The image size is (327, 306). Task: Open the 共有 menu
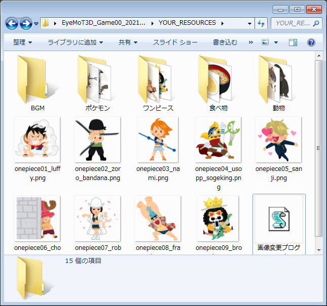tap(128, 42)
